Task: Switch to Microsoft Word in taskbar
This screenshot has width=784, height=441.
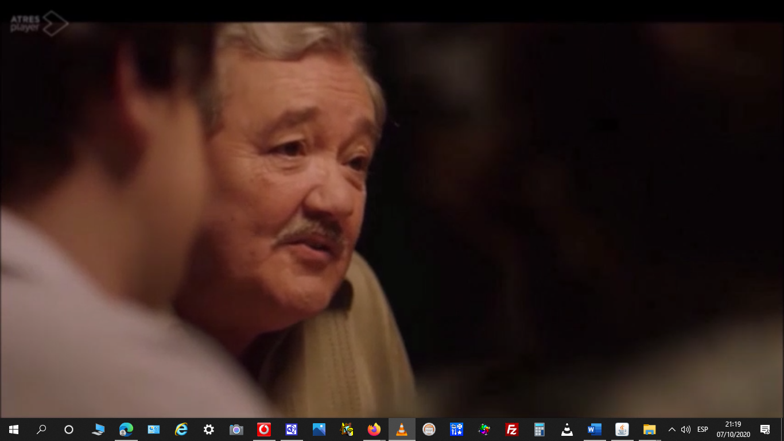Action: pyautogui.click(x=595, y=430)
